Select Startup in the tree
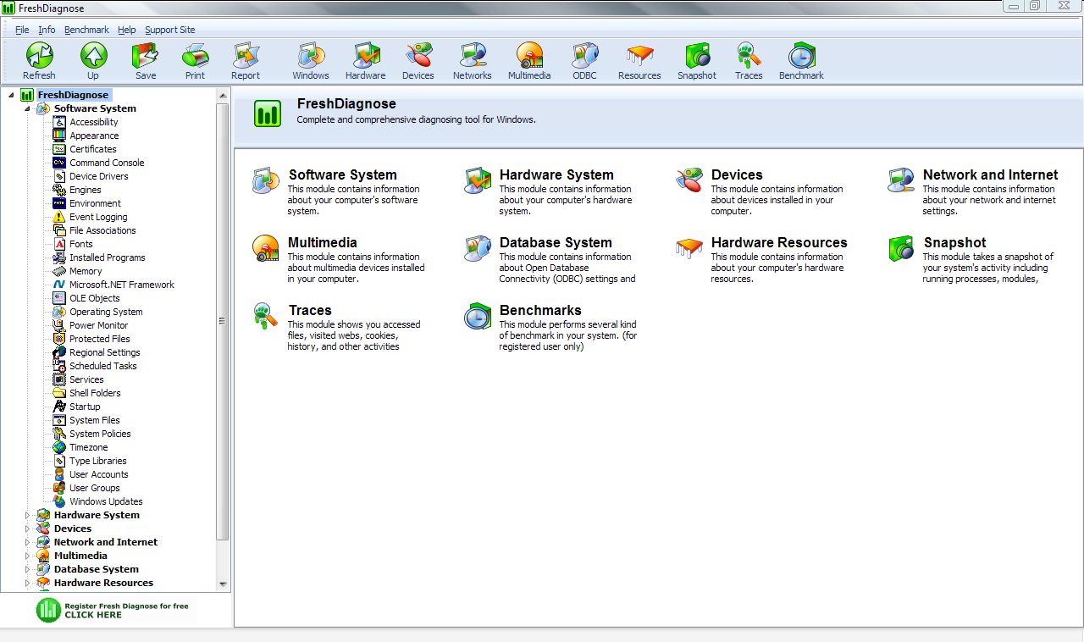Viewport: 1084px width, 642px height. [85, 407]
